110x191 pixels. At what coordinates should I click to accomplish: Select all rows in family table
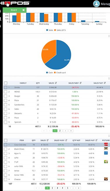[x=6, y=83]
